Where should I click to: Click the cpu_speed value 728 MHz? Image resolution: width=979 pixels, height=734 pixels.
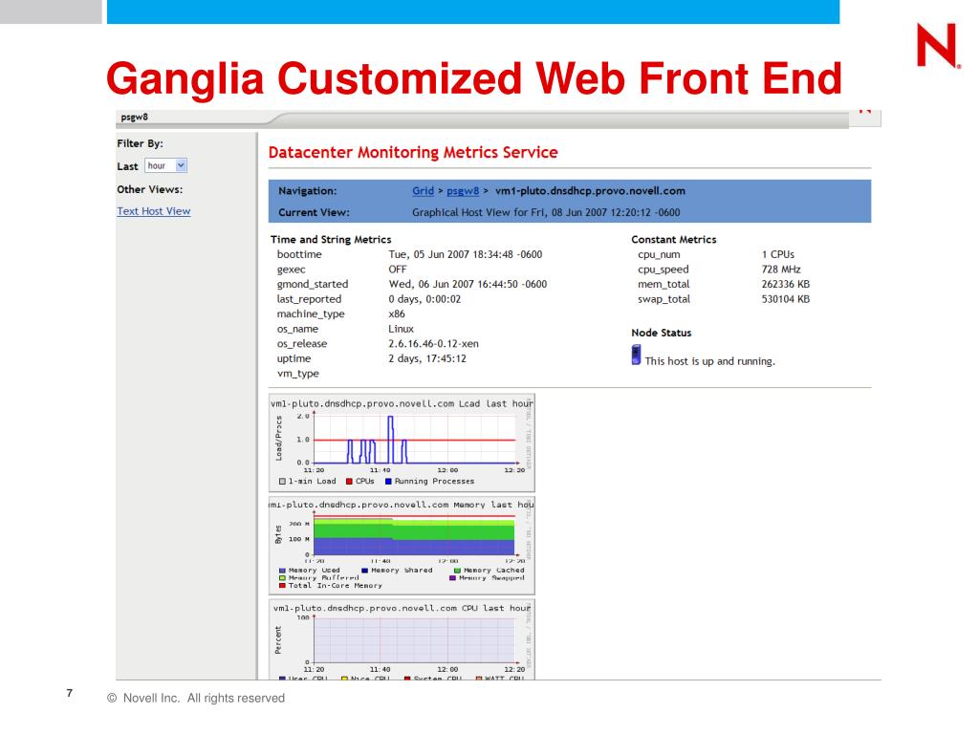pos(781,270)
